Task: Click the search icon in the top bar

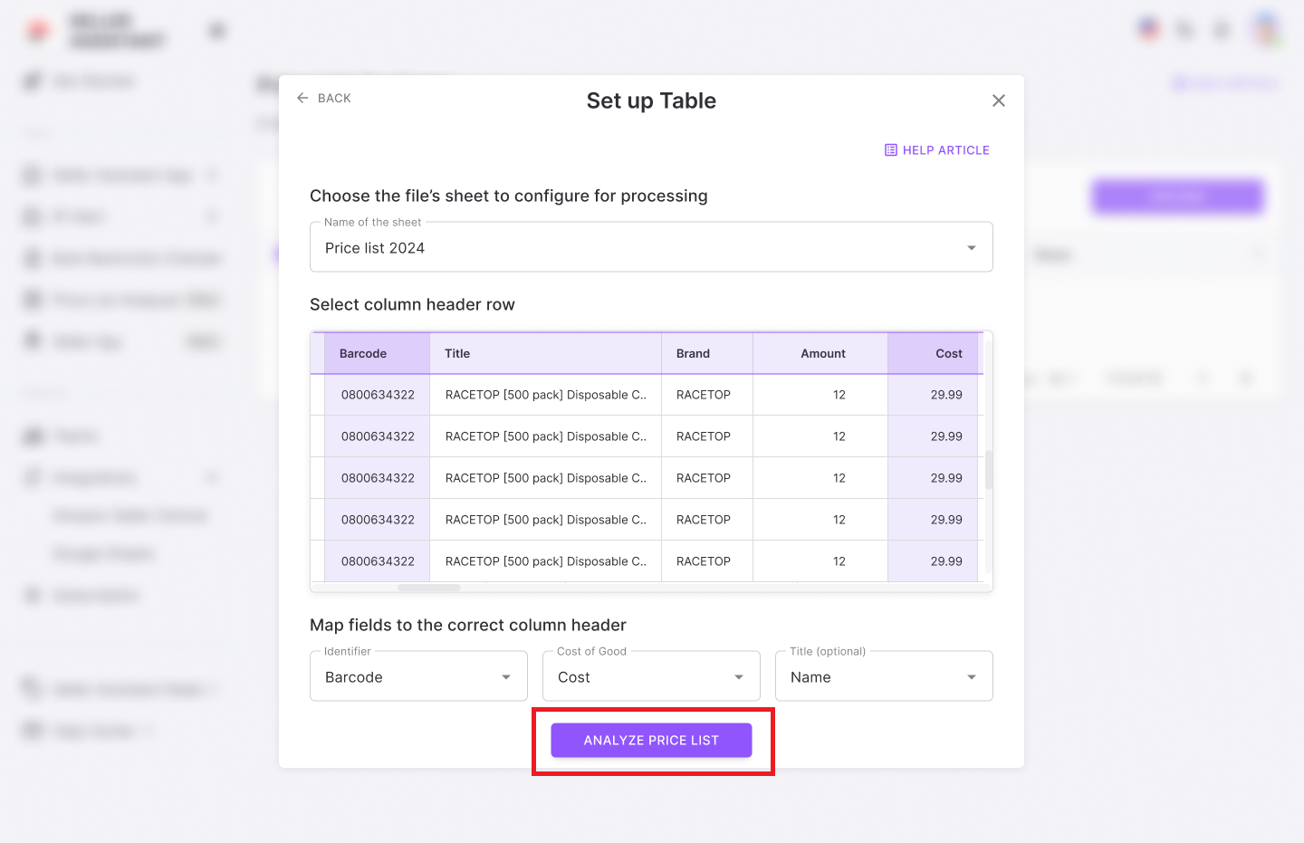Action: (x=1184, y=29)
